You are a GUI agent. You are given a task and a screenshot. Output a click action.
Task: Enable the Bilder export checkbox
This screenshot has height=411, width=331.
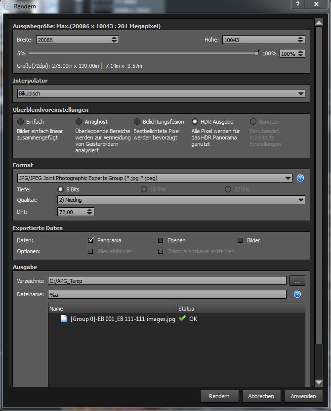240,240
